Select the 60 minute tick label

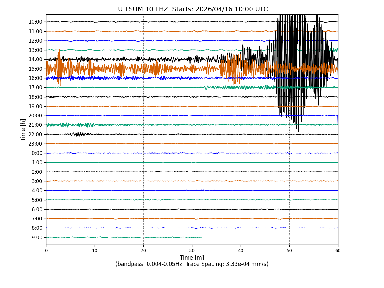click(x=338, y=251)
